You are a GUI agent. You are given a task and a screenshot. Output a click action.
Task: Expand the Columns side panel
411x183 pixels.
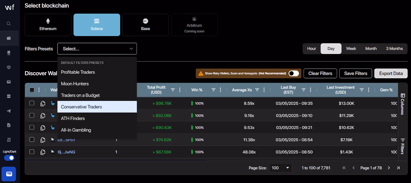tap(403, 104)
